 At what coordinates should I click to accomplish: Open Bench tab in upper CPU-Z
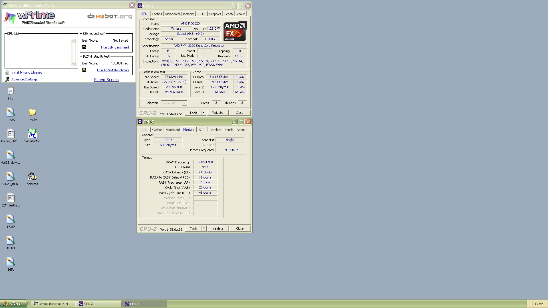(x=228, y=14)
